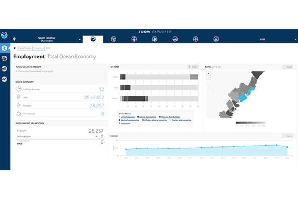The width and height of the screenshot is (298, 199).
Task: Click the Employed person icon in Quick Summary
Action: point(19,105)
